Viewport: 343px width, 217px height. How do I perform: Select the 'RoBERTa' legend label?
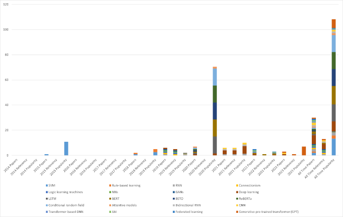(245, 199)
